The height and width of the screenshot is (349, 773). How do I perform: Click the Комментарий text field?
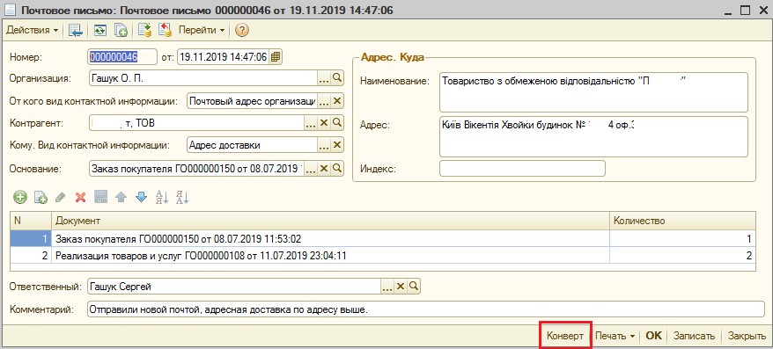point(425,309)
